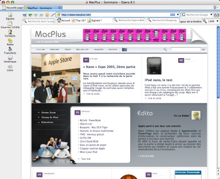Click the Tout lire link
220x179 pixels.
coord(86,159)
